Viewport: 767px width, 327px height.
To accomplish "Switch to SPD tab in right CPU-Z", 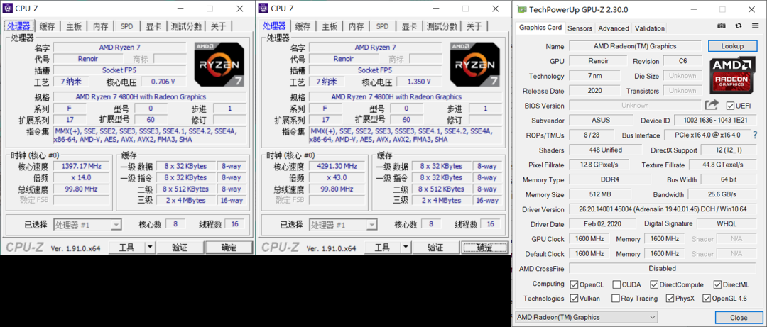I will (x=383, y=26).
